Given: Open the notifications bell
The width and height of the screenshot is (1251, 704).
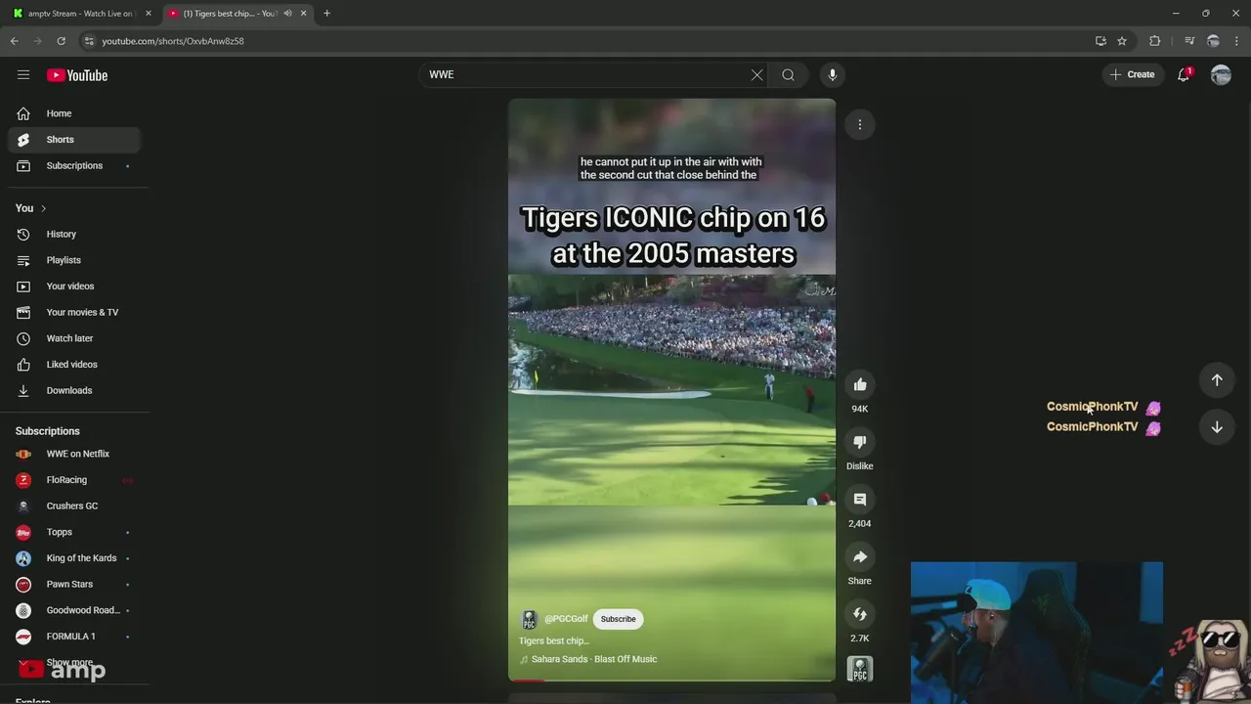Looking at the screenshot, I should [1184, 74].
